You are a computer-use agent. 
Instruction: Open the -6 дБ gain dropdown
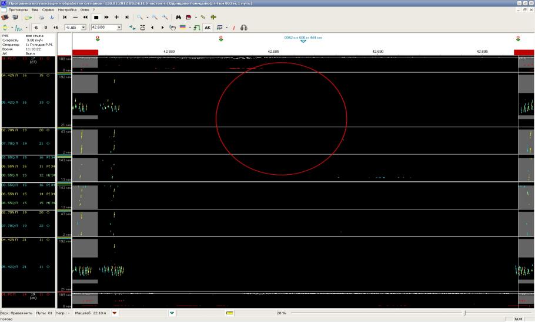83,28
